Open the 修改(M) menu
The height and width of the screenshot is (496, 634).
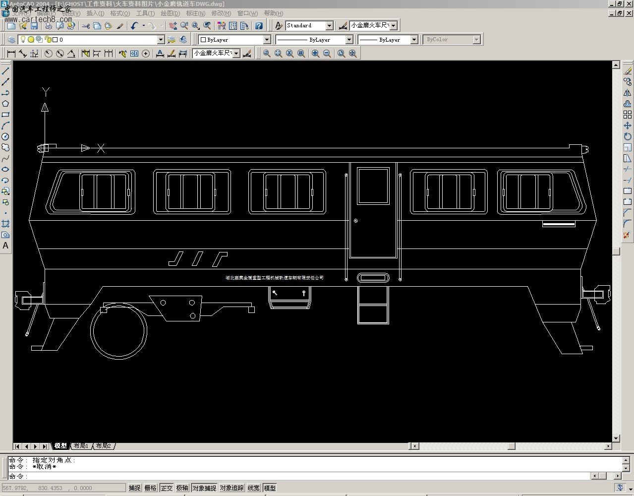pyautogui.click(x=221, y=13)
